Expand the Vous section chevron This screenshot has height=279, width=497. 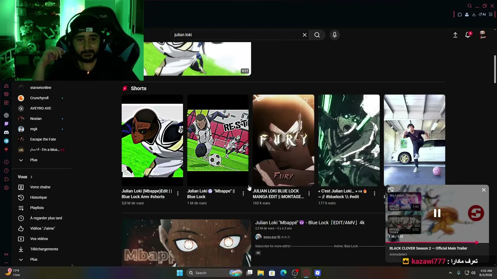tap(31, 177)
